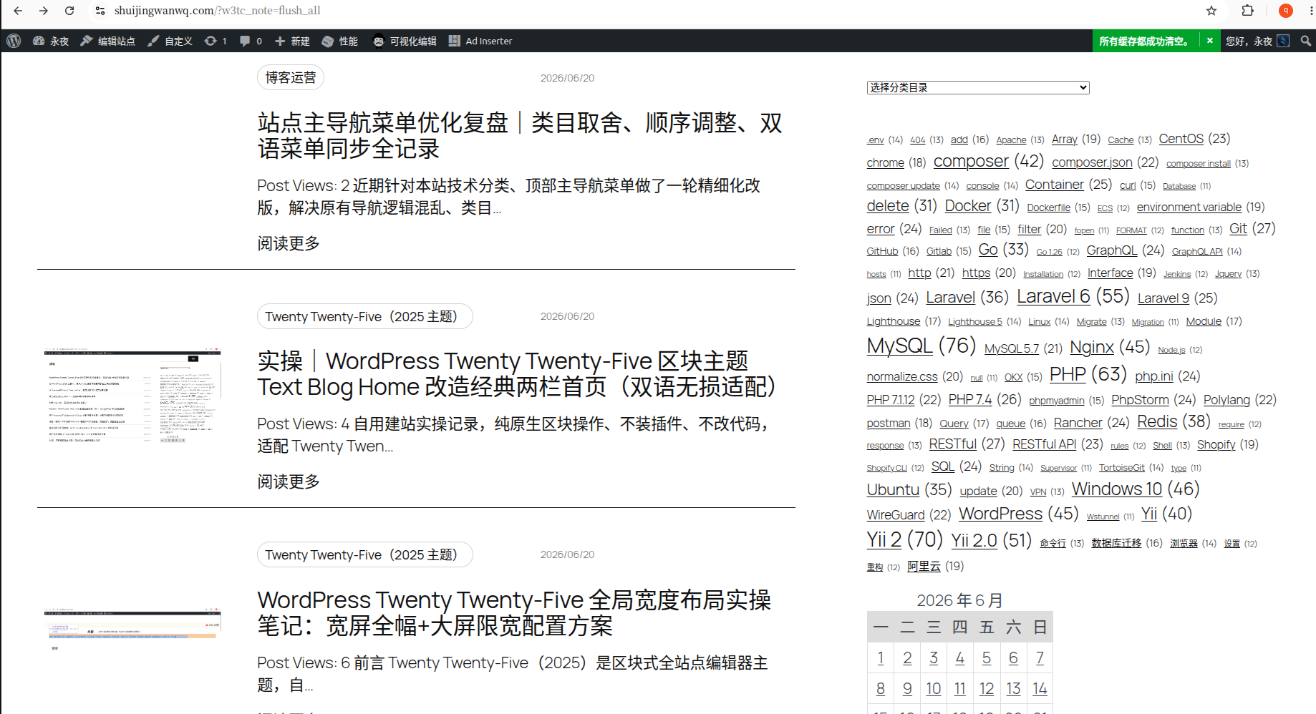Viewport: 1316px width, 714px height.
Task: Open the Rancher (24) tag
Action: click(x=1078, y=423)
